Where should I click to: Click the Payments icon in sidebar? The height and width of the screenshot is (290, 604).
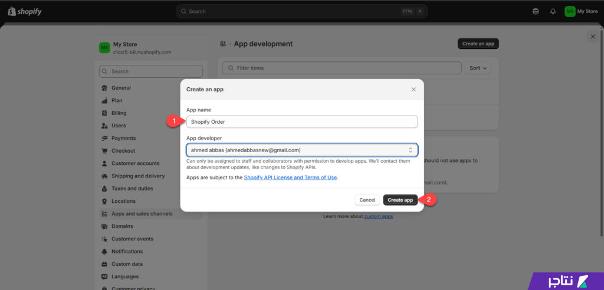coord(104,139)
